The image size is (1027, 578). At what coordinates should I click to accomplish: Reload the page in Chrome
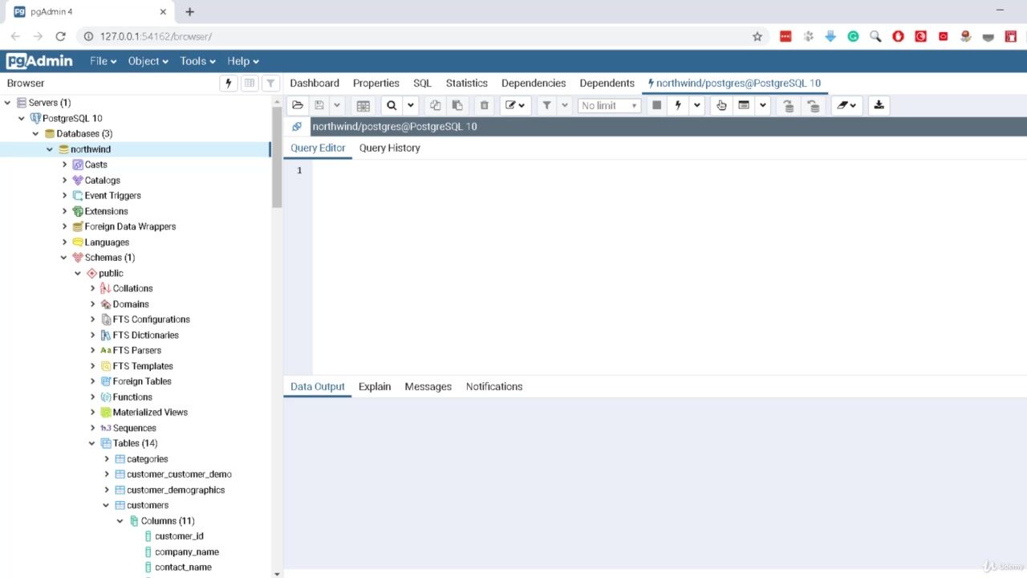click(60, 36)
